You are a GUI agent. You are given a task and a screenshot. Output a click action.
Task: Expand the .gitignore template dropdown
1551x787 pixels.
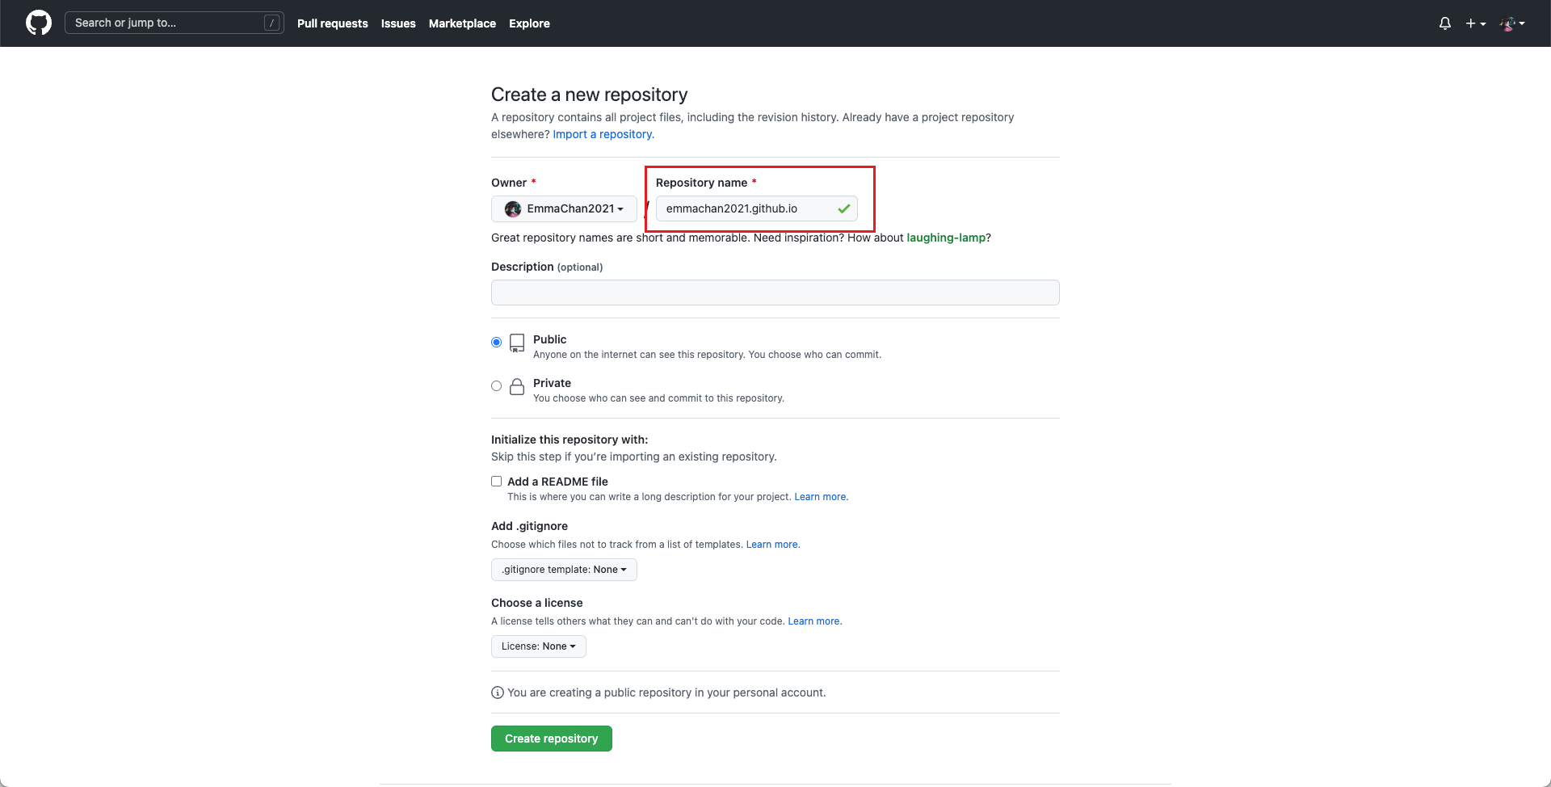pos(564,570)
